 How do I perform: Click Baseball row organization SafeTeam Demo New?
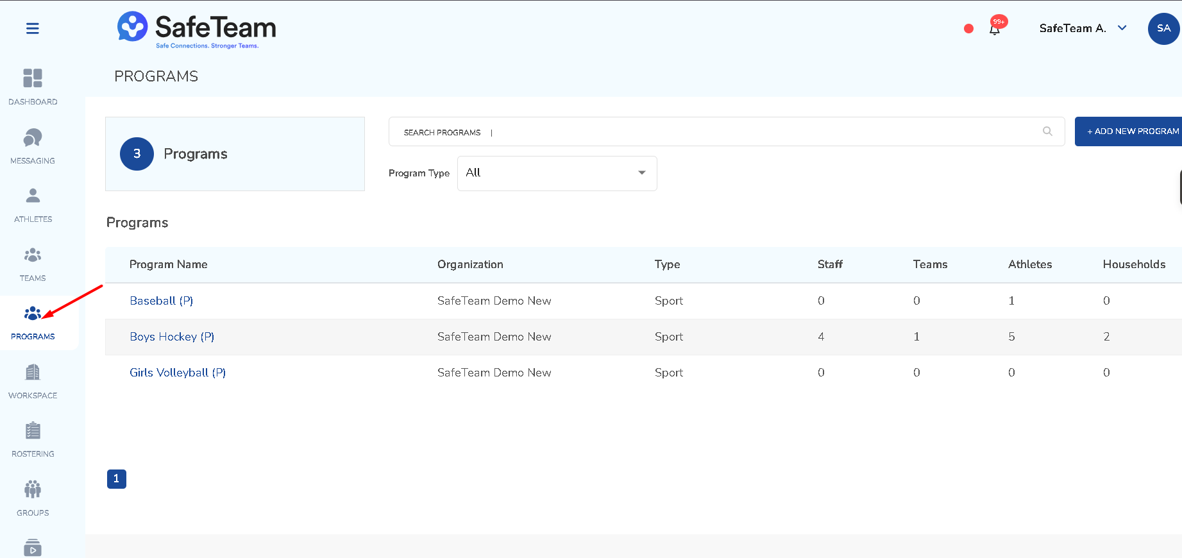coord(494,301)
